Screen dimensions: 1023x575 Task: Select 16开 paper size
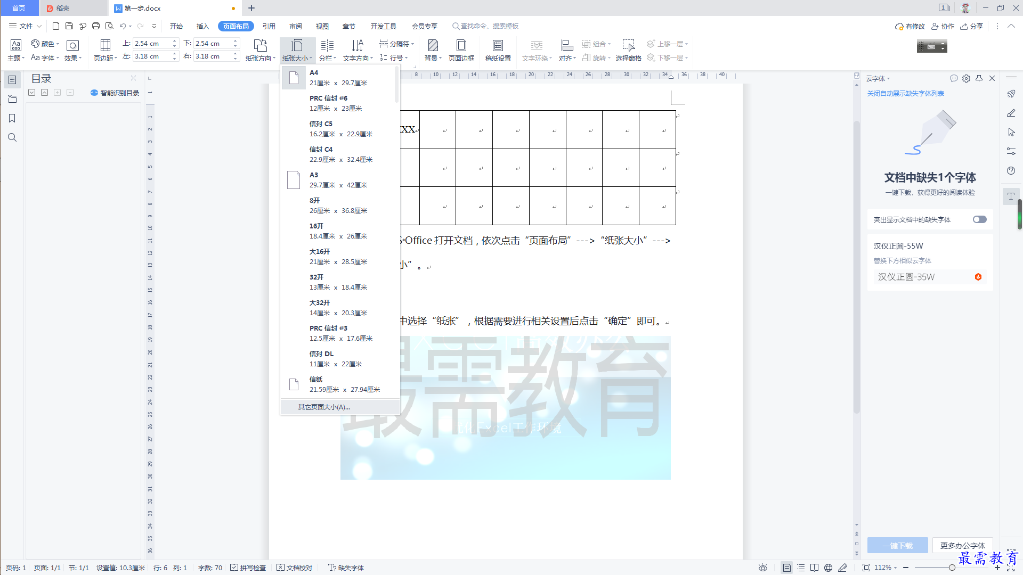tap(340, 231)
